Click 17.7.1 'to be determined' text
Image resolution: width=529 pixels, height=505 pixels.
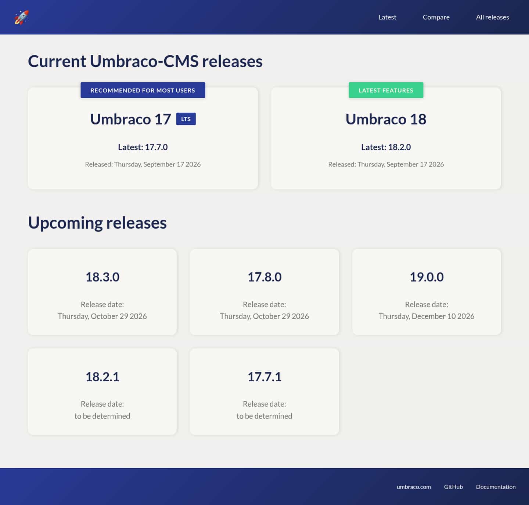(264, 416)
